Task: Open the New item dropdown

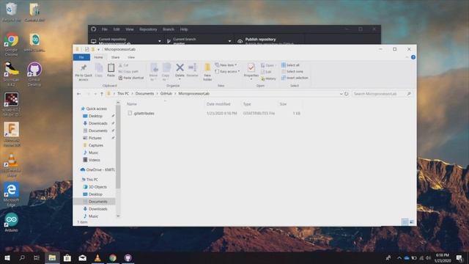Action: pyautogui.click(x=226, y=65)
